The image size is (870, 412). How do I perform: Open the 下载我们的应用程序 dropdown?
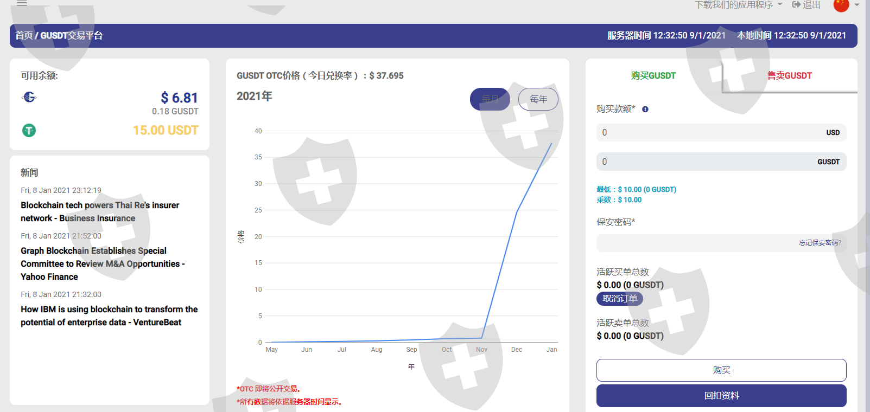pos(739,5)
